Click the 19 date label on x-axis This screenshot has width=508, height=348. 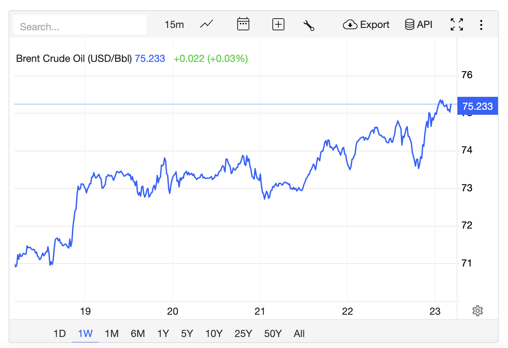click(x=85, y=311)
